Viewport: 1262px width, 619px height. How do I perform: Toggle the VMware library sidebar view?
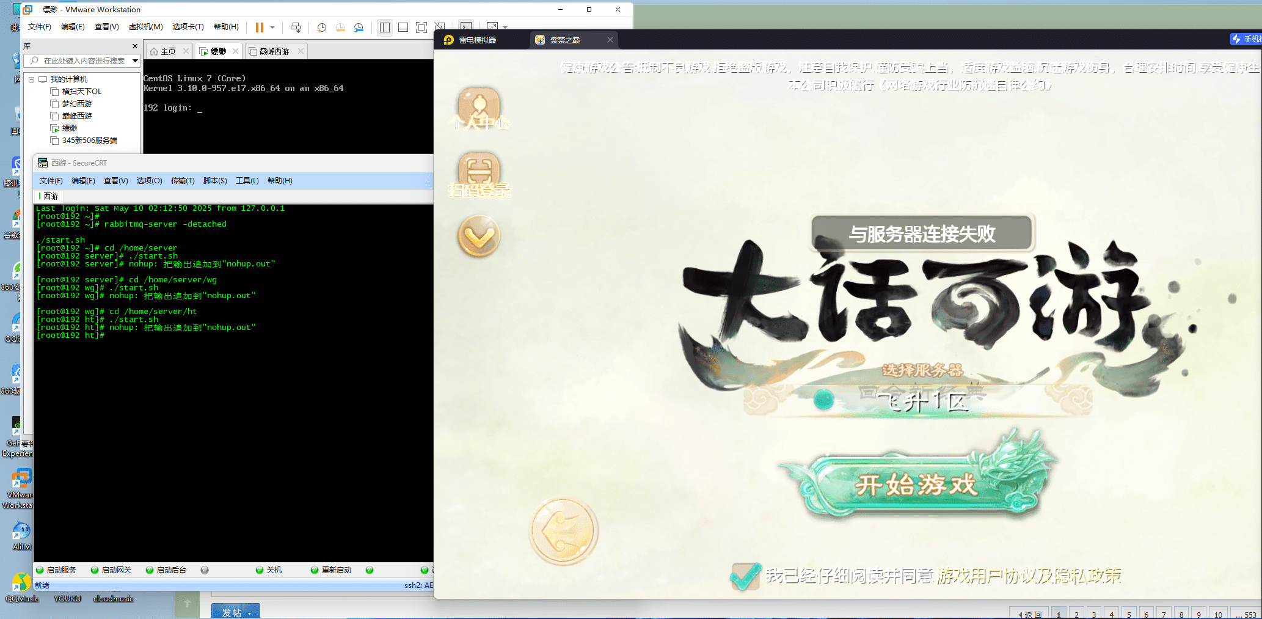click(385, 27)
